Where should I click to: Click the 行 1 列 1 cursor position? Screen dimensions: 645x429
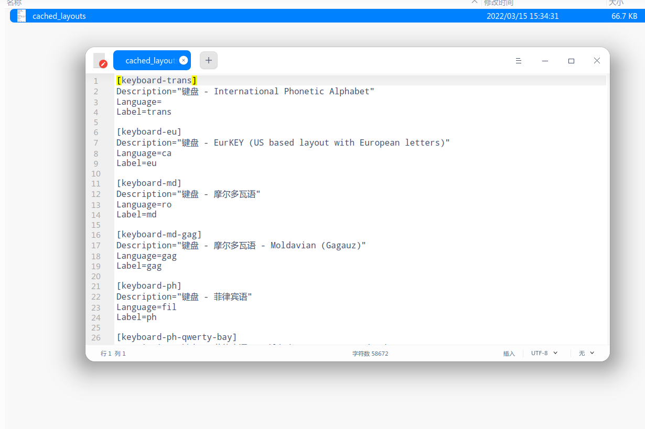tap(113, 354)
